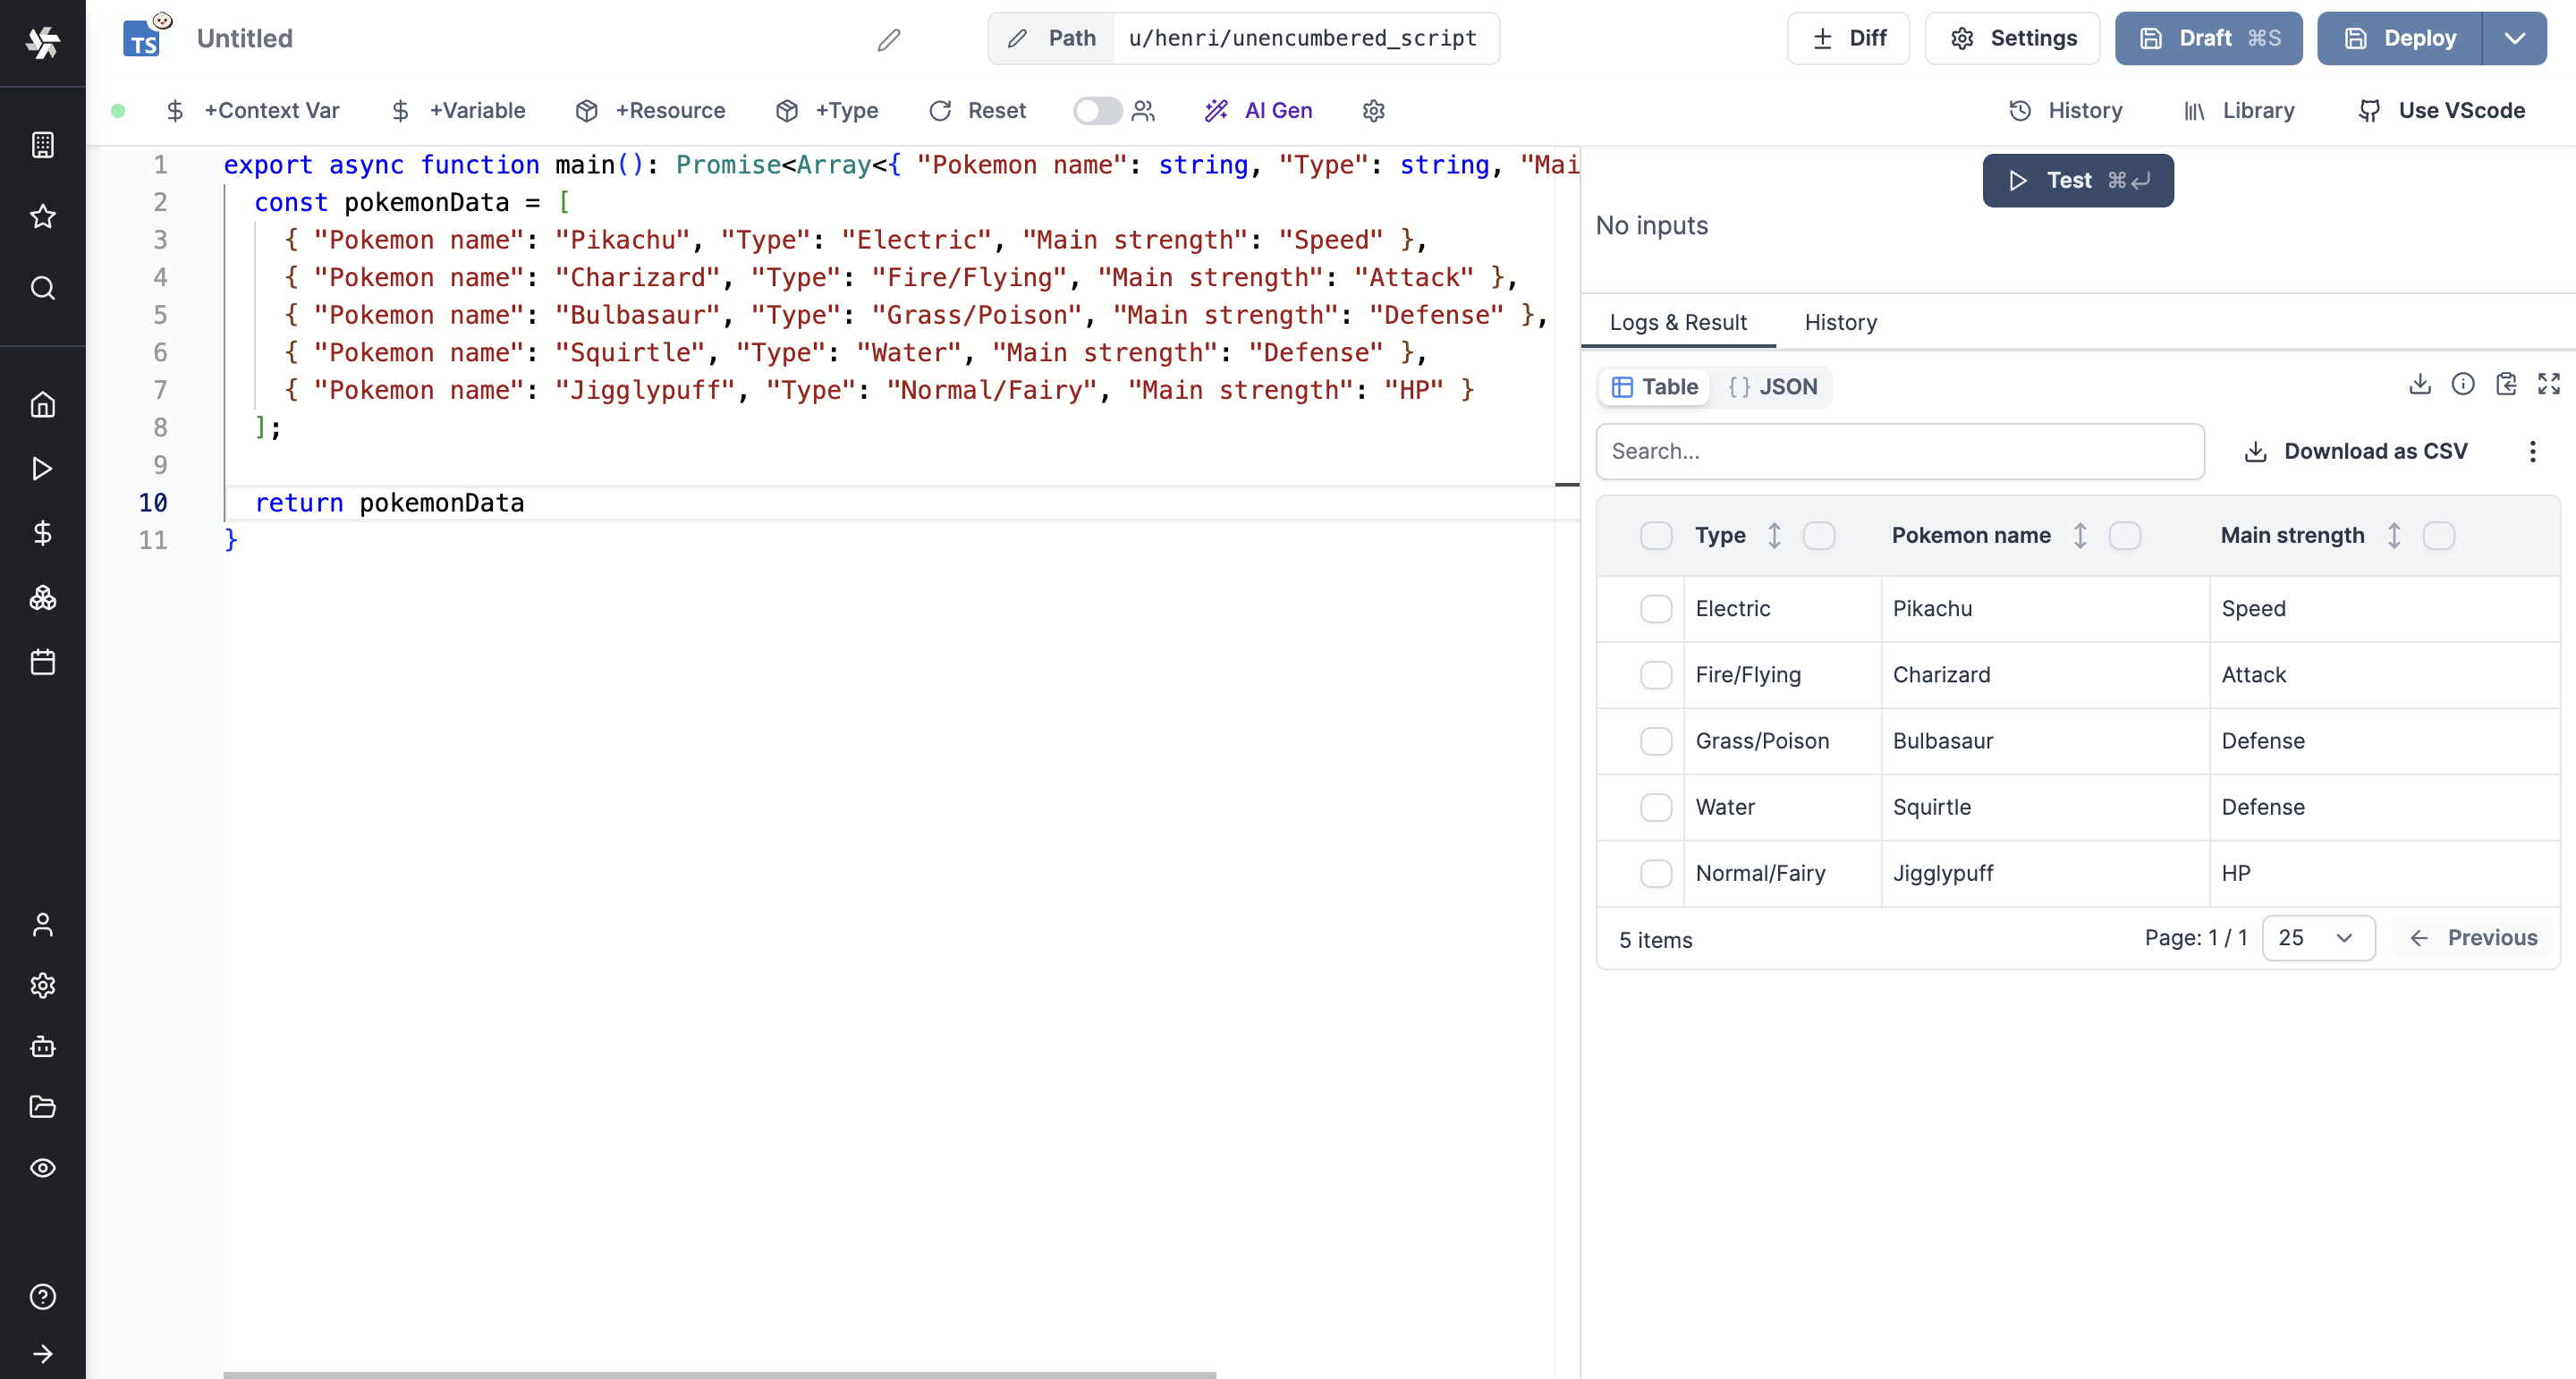Click the table Search field
The image size is (2576, 1379).
click(x=1899, y=452)
